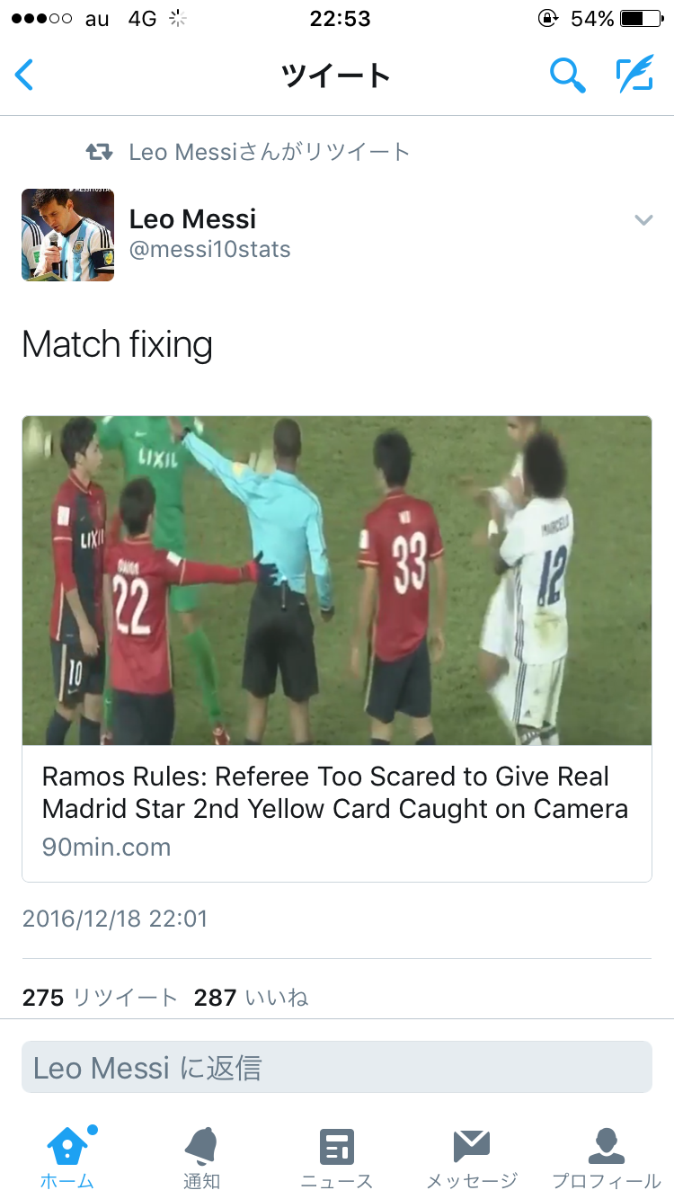Viewport: 674px width, 1199px height.
Task: Open the 90min.com article link card headline
Action: 335,793
